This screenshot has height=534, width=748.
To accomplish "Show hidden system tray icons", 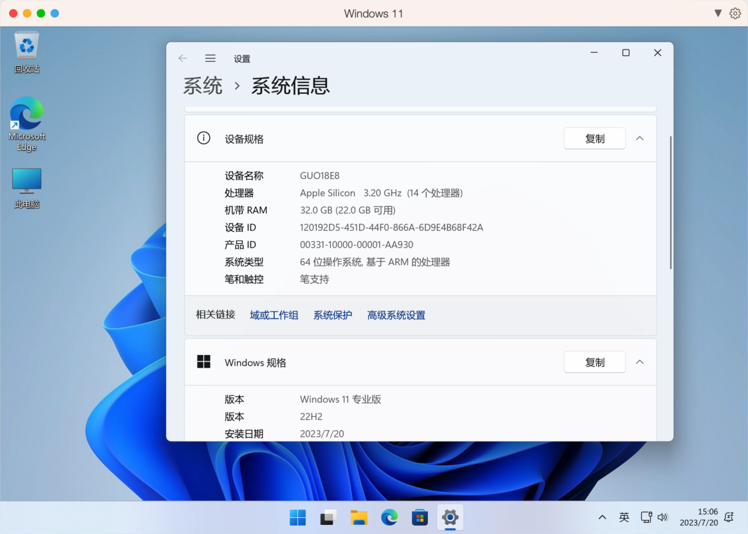I will 603,517.
